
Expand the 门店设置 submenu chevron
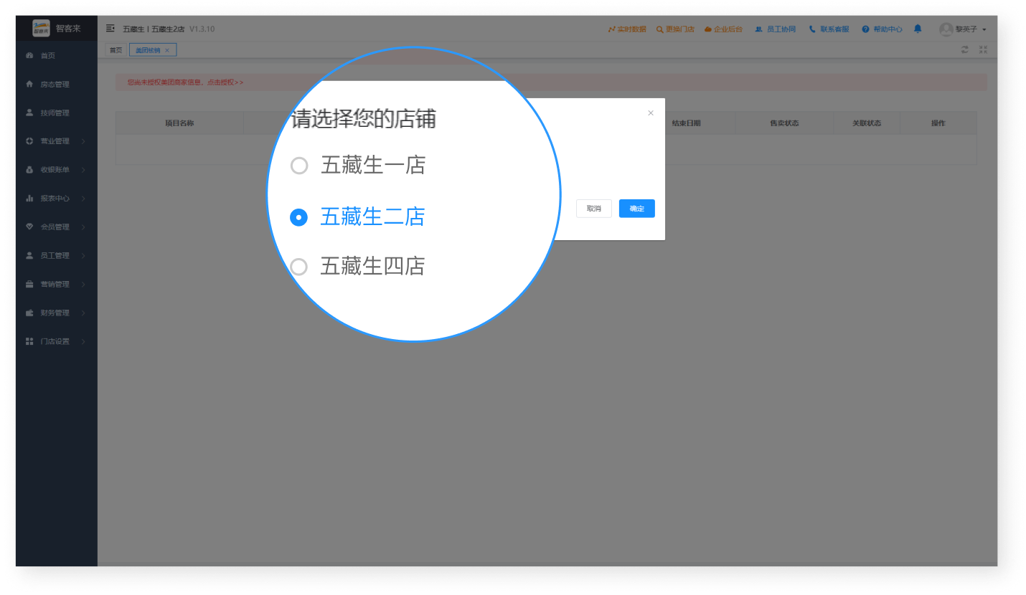(x=83, y=341)
